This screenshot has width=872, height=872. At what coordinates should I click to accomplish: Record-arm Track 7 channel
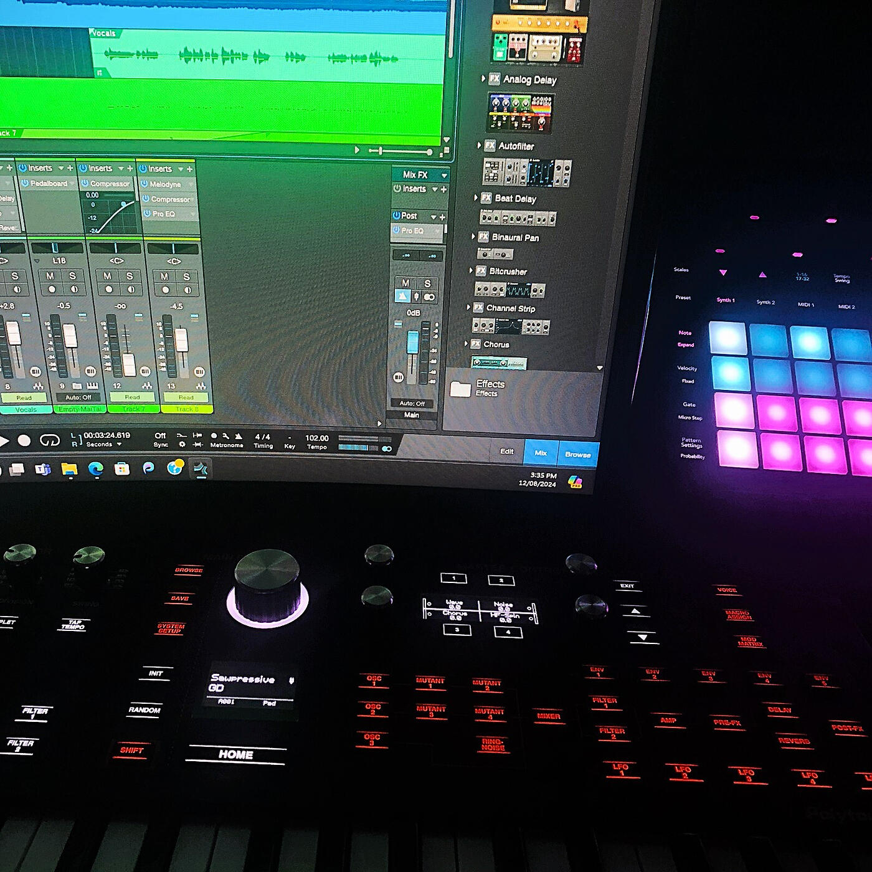(108, 289)
